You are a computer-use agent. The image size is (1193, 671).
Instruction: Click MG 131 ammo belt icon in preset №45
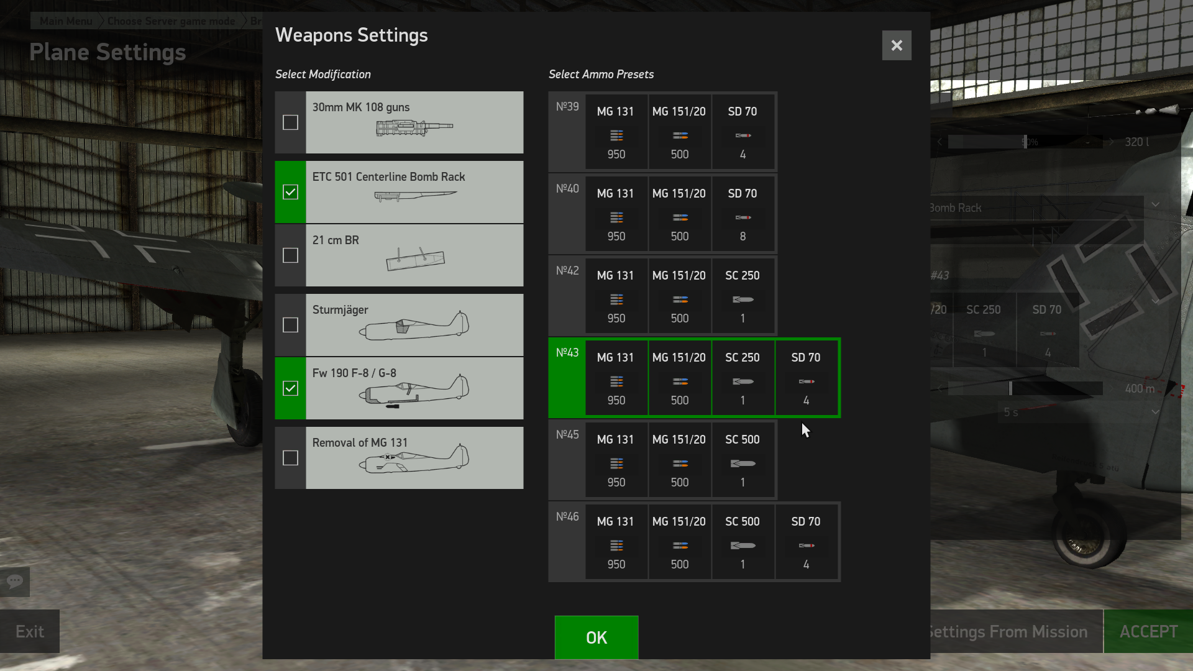tap(616, 463)
